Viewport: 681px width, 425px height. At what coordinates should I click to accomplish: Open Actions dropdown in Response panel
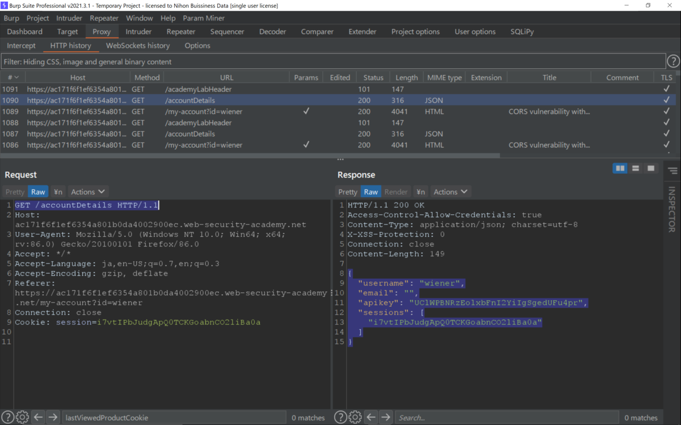click(451, 192)
